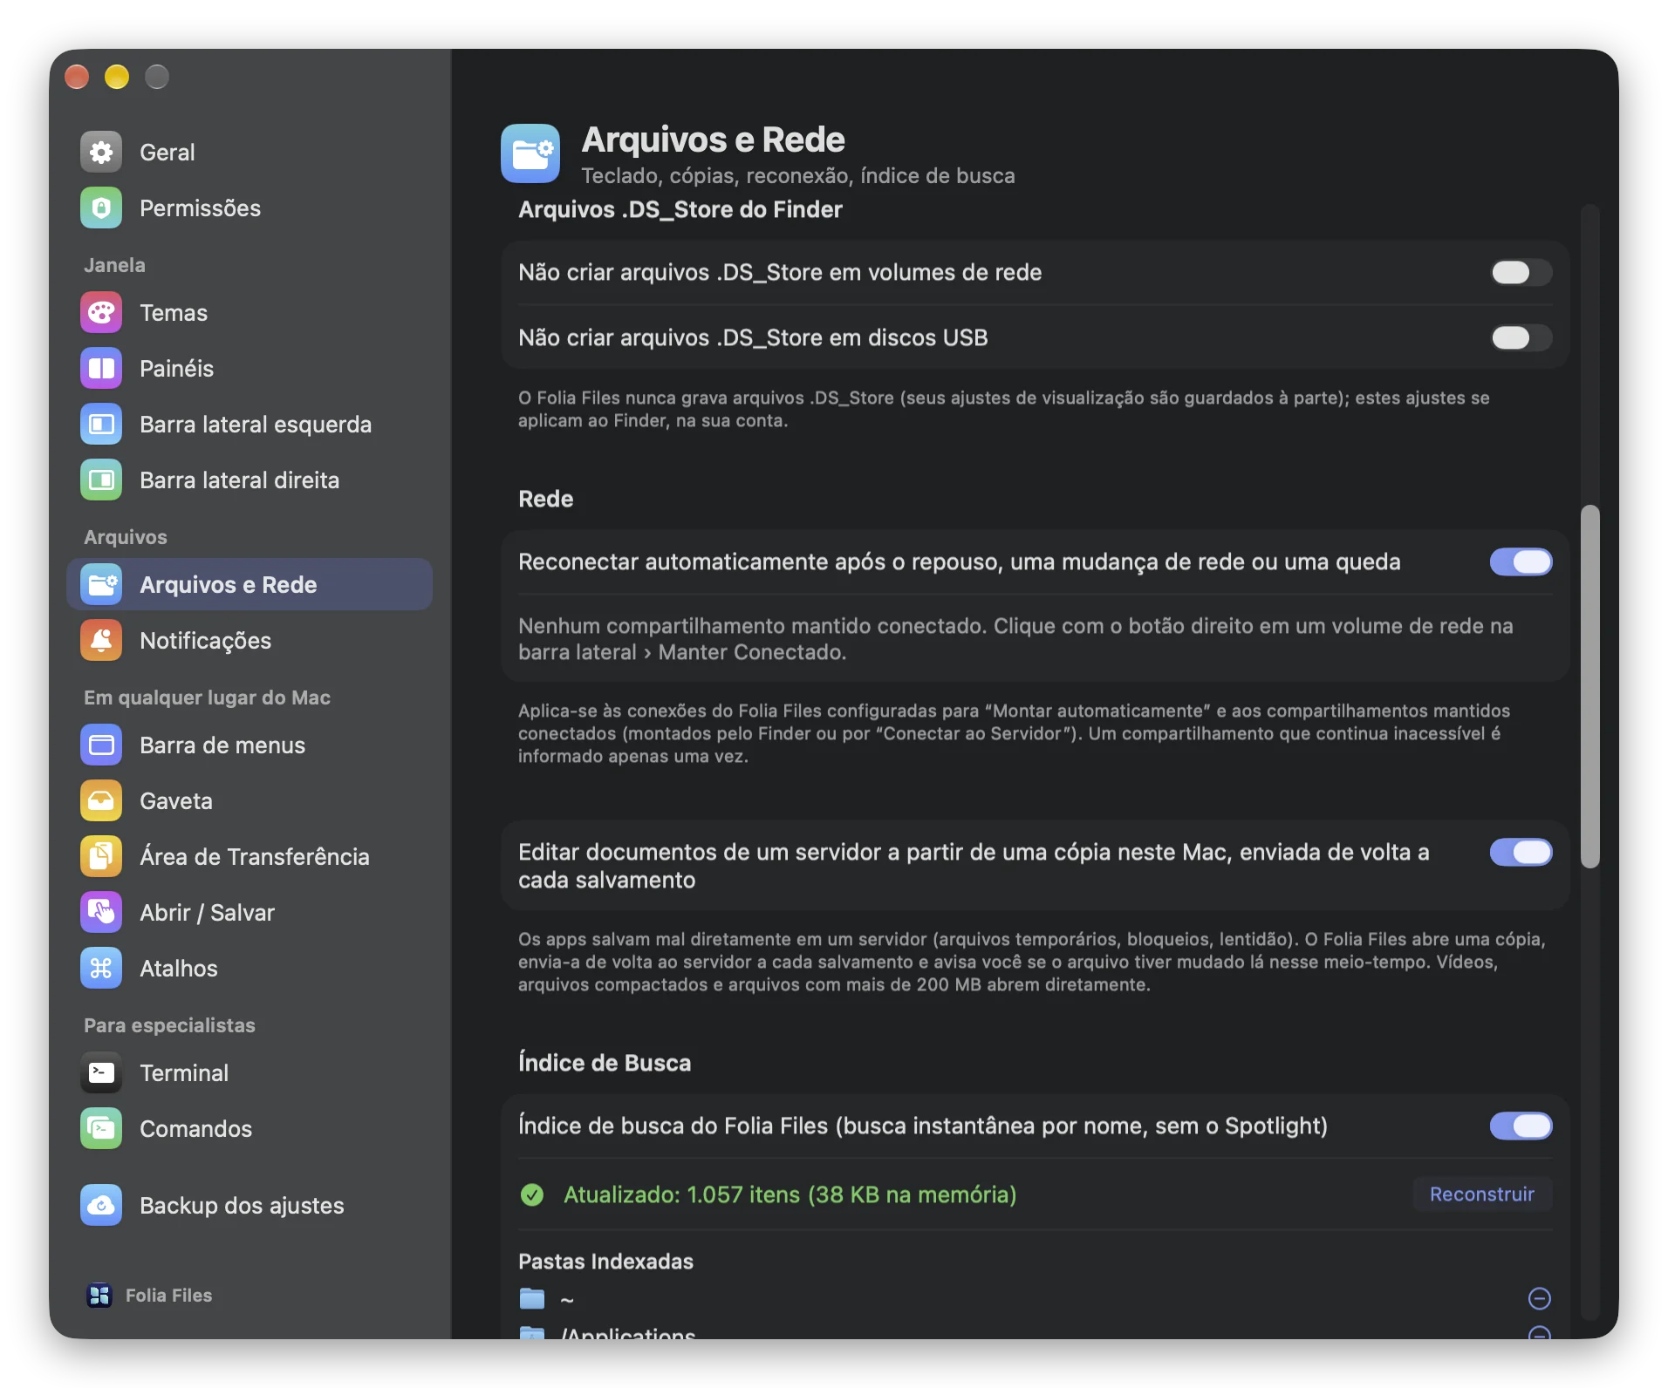The width and height of the screenshot is (1668, 1388).
Task: Click the Folia Files label
Action: click(168, 1296)
